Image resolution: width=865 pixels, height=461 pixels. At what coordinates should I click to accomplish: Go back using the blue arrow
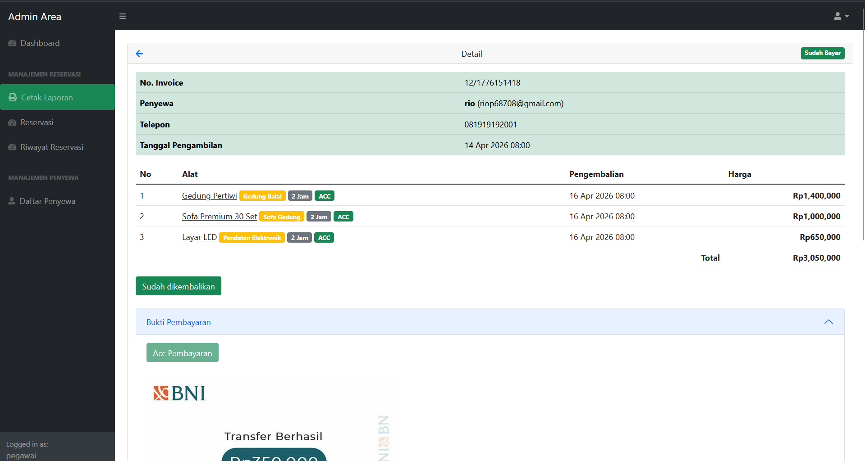(x=139, y=54)
